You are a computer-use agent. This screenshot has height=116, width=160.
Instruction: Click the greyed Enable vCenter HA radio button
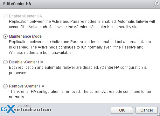point(5,16)
